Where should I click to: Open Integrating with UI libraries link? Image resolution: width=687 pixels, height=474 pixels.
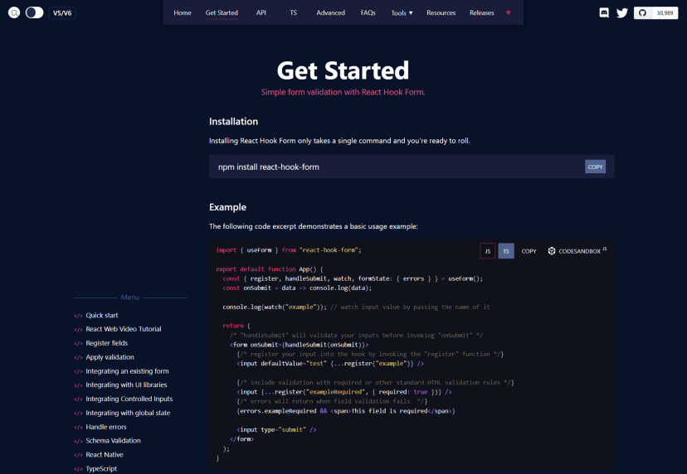click(x=126, y=385)
